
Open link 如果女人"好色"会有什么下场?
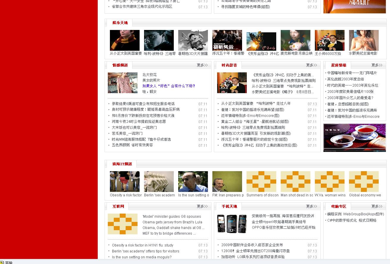pyautogui.click(x=169, y=86)
